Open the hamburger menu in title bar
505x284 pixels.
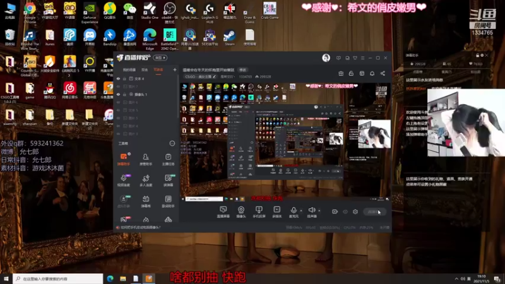coord(362,58)
